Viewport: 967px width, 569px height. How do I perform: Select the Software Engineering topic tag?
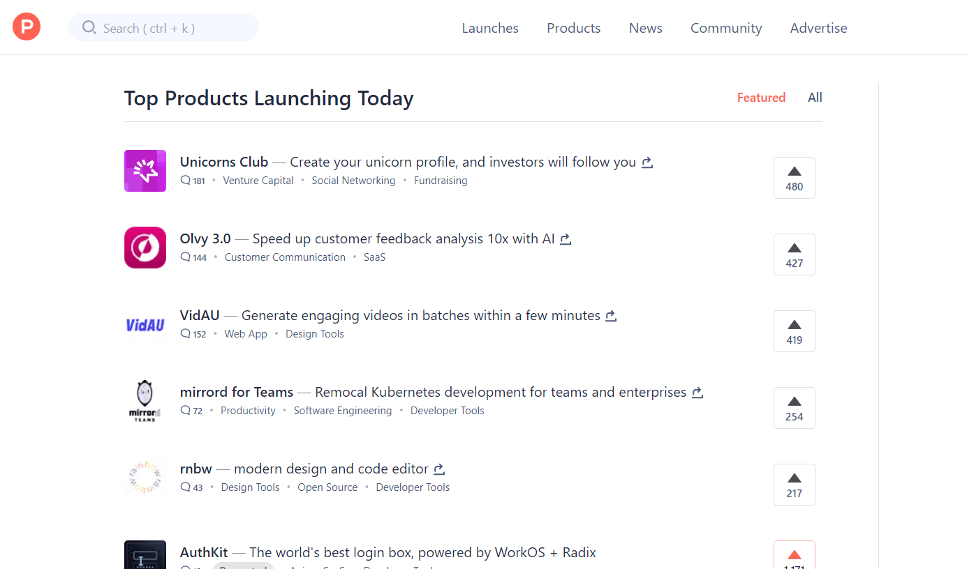[x=343, y=411]
